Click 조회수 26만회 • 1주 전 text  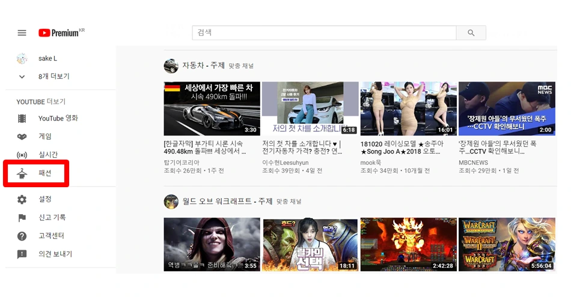click(194, 170)
